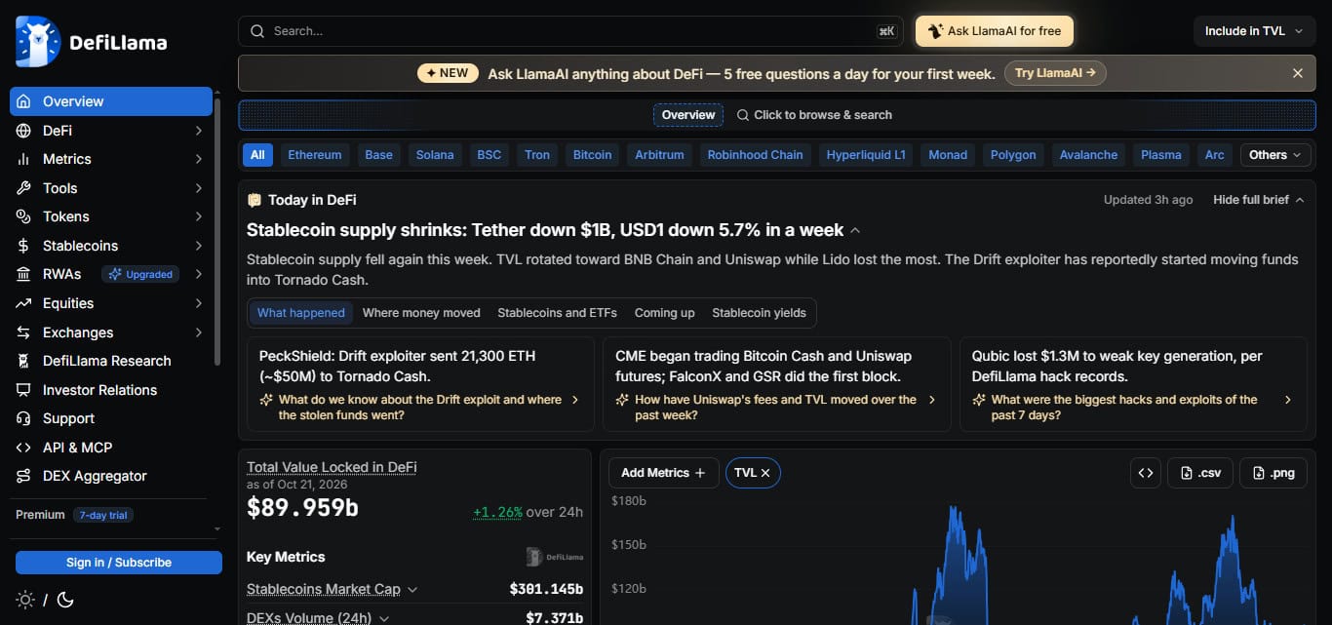
Task: Click the embed code icon above the chart
Action: pyautogui.click(x=1146, y=473)
